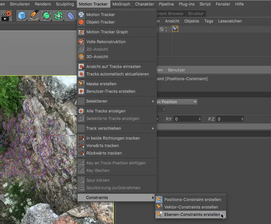Open the MoGraph menu

point(121,4)
